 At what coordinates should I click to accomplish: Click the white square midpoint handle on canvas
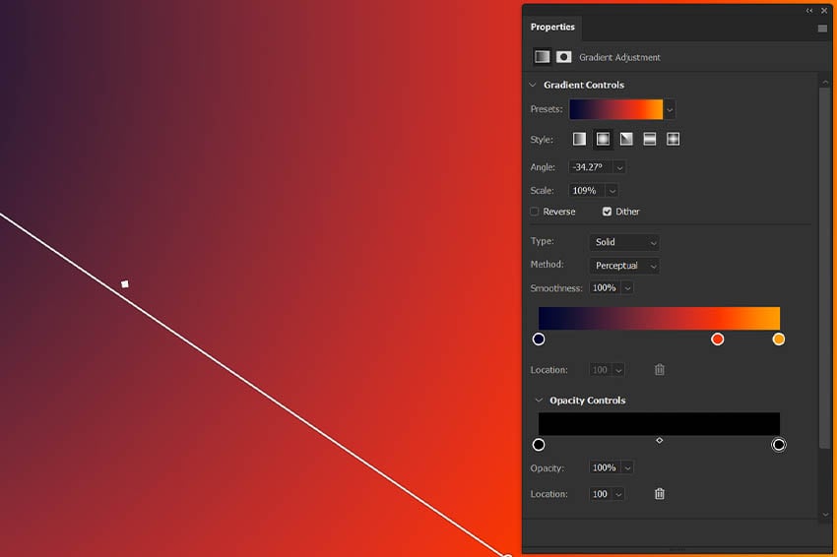pos(125,284)
